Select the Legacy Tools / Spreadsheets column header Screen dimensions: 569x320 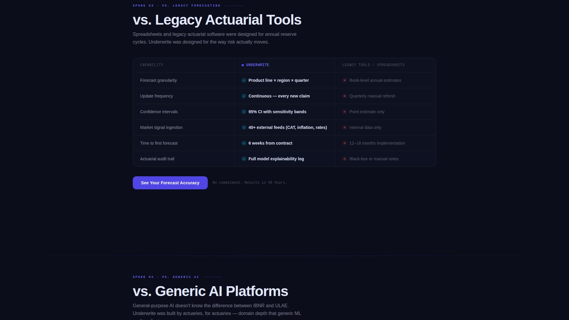click(373, 65)
